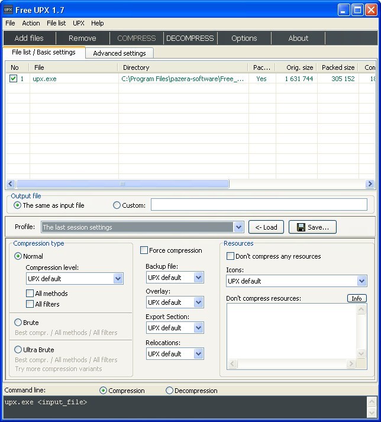Switch to the Advanced settings tab

point(120,53)
